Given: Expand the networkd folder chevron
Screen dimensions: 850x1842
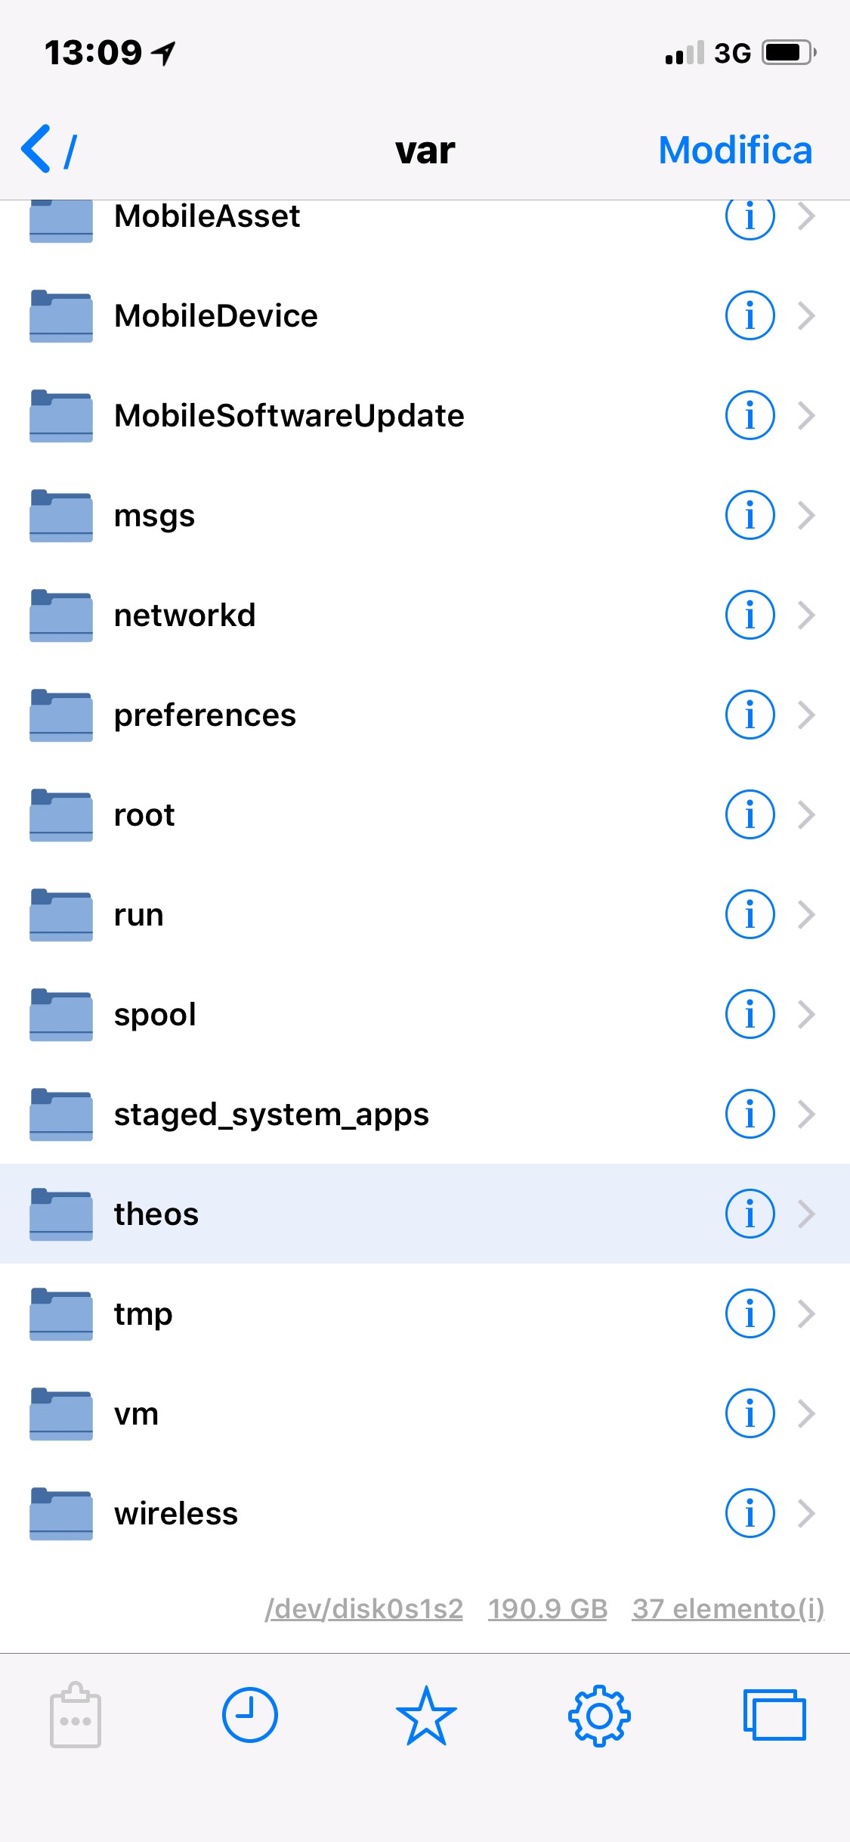Looking at the screenshot, I should pos(807,615).
